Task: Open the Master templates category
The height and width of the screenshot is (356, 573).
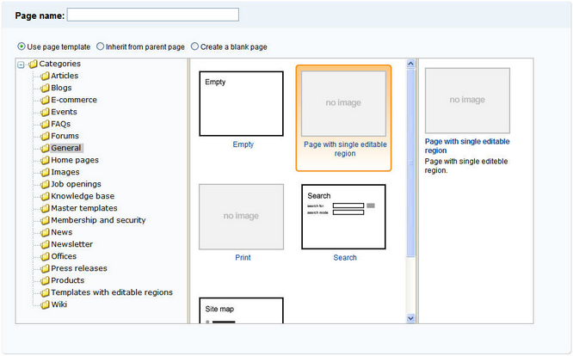Action: click(x=84, y=208)
